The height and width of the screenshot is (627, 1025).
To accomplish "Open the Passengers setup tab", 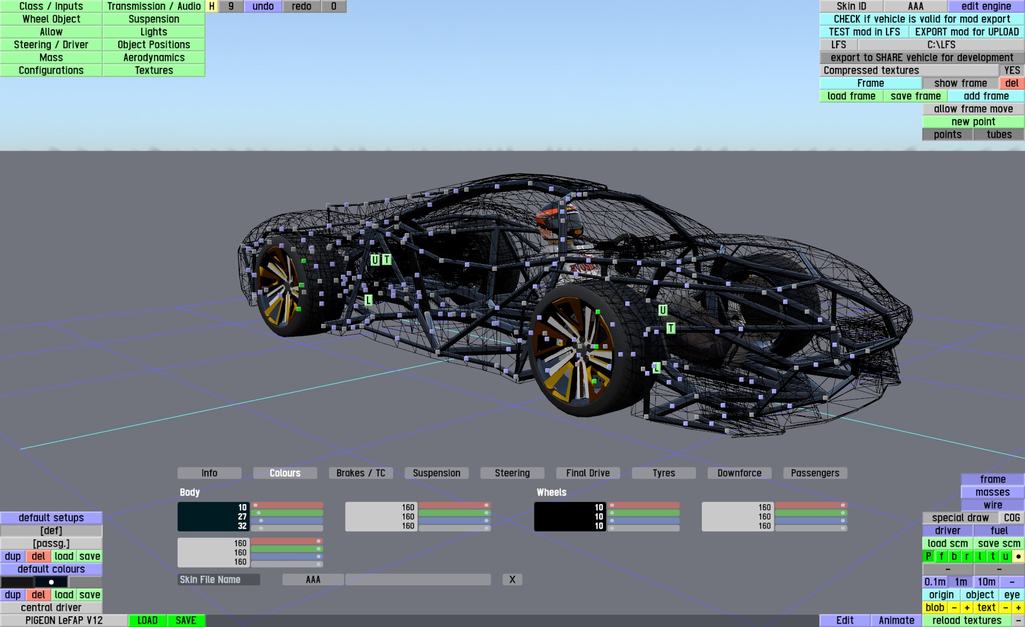I will pos(815,473).
